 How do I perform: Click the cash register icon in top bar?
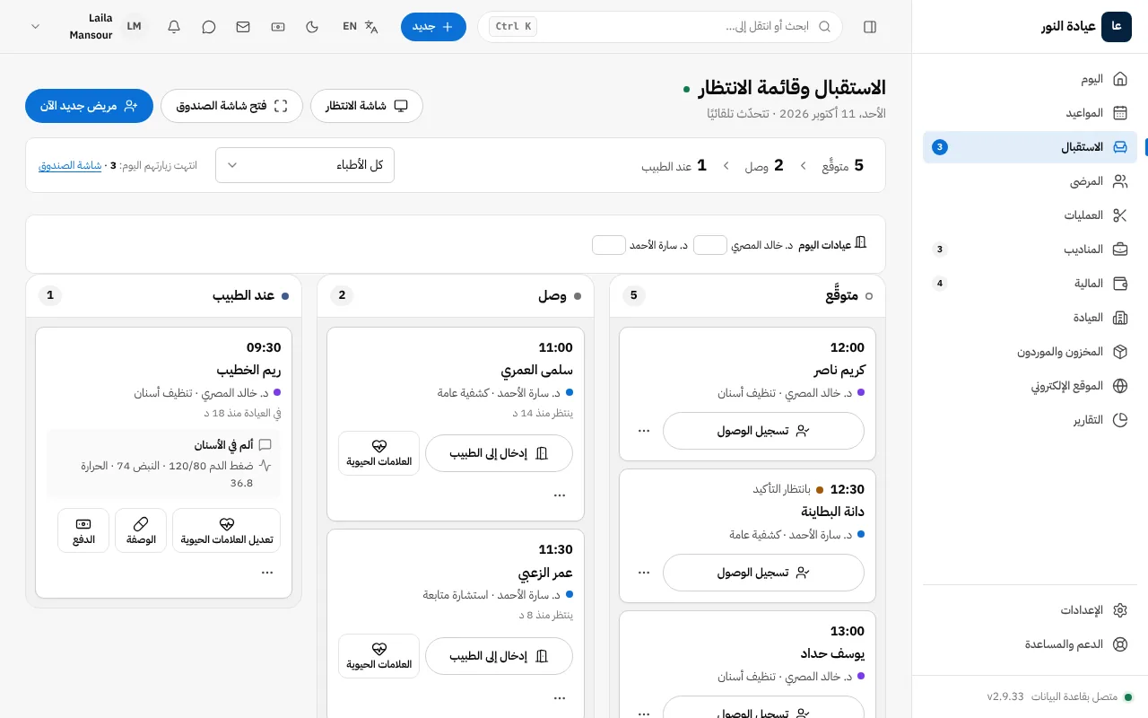click(278, 27)
